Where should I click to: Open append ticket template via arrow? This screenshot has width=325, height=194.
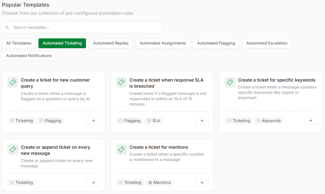[x=93, y=183]
